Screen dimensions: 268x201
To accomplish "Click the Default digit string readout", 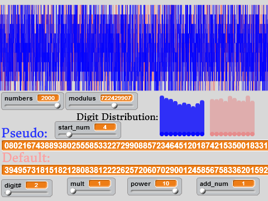I will coord(135,170).
